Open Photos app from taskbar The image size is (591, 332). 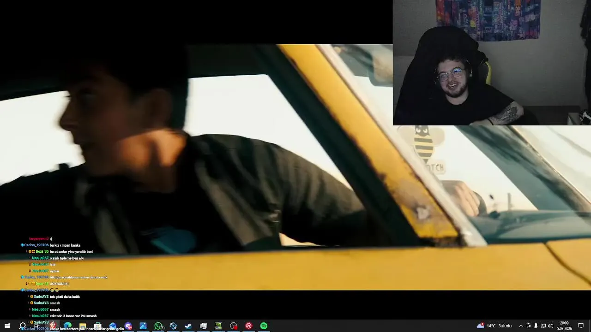pyautogui.click(x=143, y=326)
